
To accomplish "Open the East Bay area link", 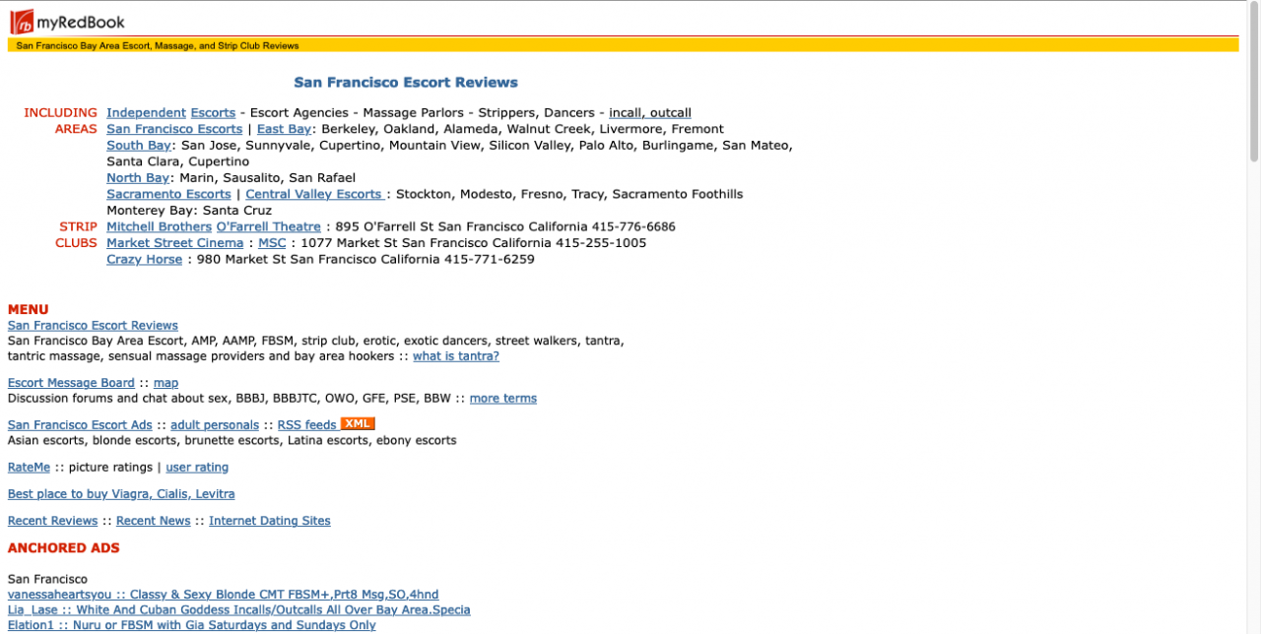I will [284, 129].
